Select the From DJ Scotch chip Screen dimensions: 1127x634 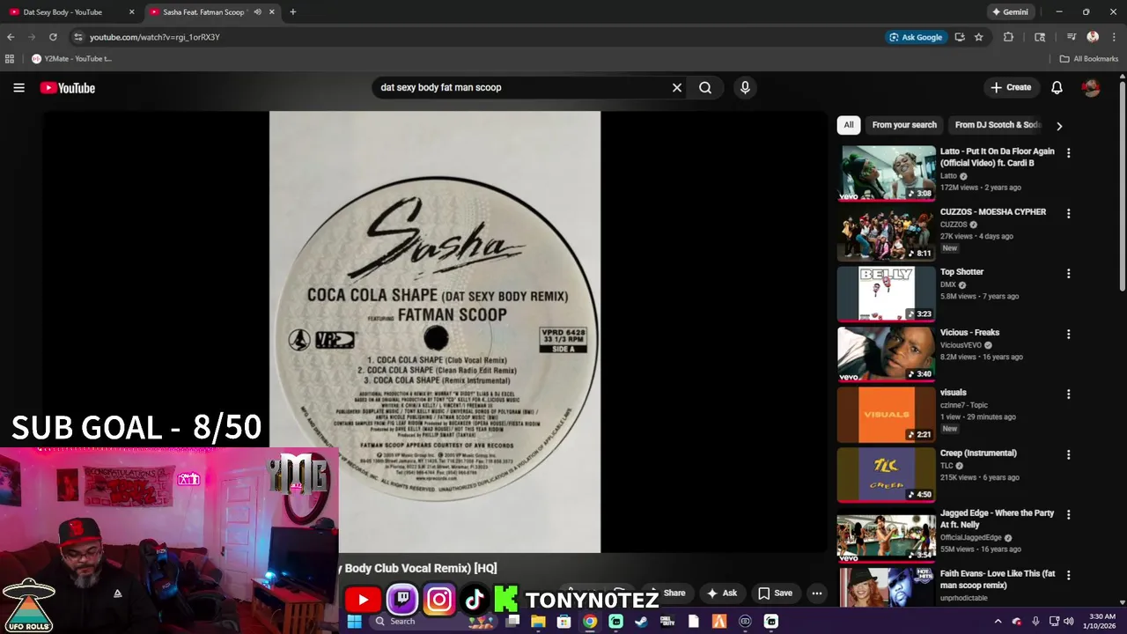pyautogui.click(x=998, y=125)
